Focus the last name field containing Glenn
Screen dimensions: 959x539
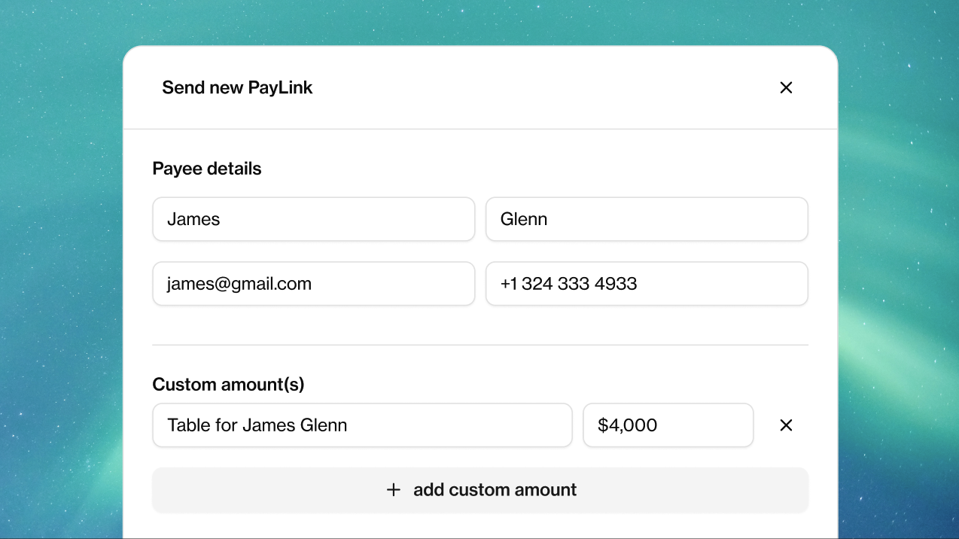tap(647, 219)
